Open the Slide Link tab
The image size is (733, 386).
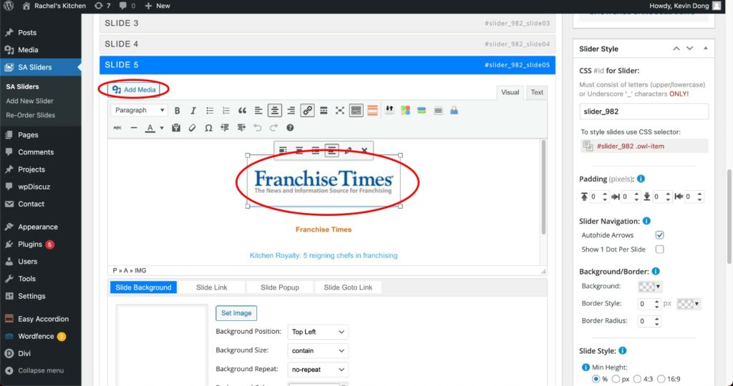coord(211,287)
